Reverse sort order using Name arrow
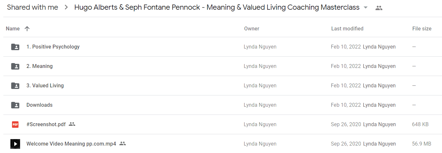442x153 pixels. coord(27,29)
